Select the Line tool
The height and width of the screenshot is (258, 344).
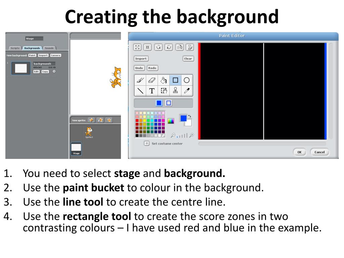tap(140, 91)
